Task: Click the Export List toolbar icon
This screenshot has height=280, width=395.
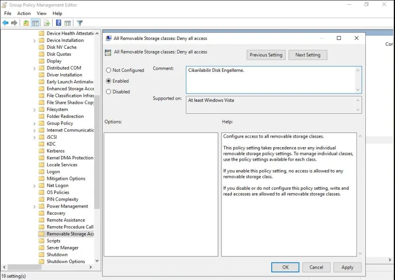Action: click(47, 23)
